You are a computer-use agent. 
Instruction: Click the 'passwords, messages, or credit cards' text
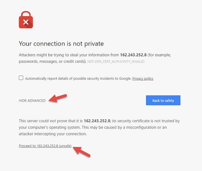coord(53,61)
